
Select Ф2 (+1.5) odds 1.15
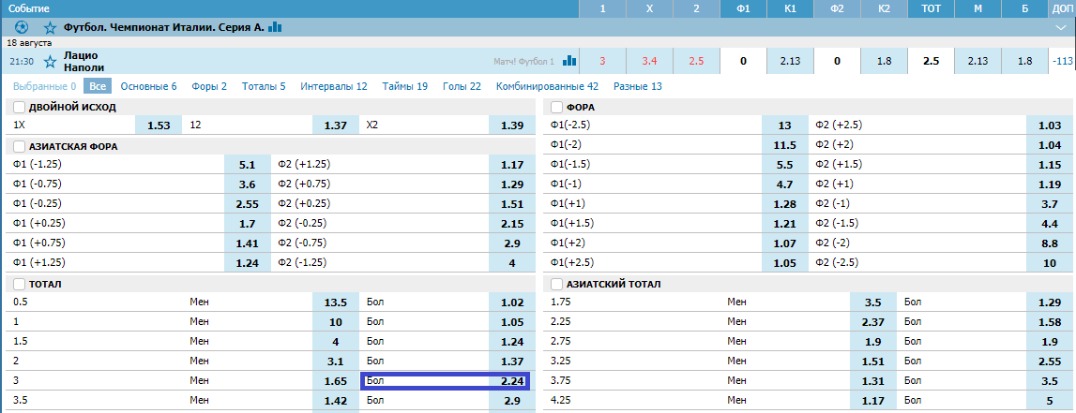[1050, 165]
